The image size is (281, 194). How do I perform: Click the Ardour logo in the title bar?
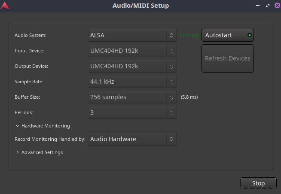6,6
